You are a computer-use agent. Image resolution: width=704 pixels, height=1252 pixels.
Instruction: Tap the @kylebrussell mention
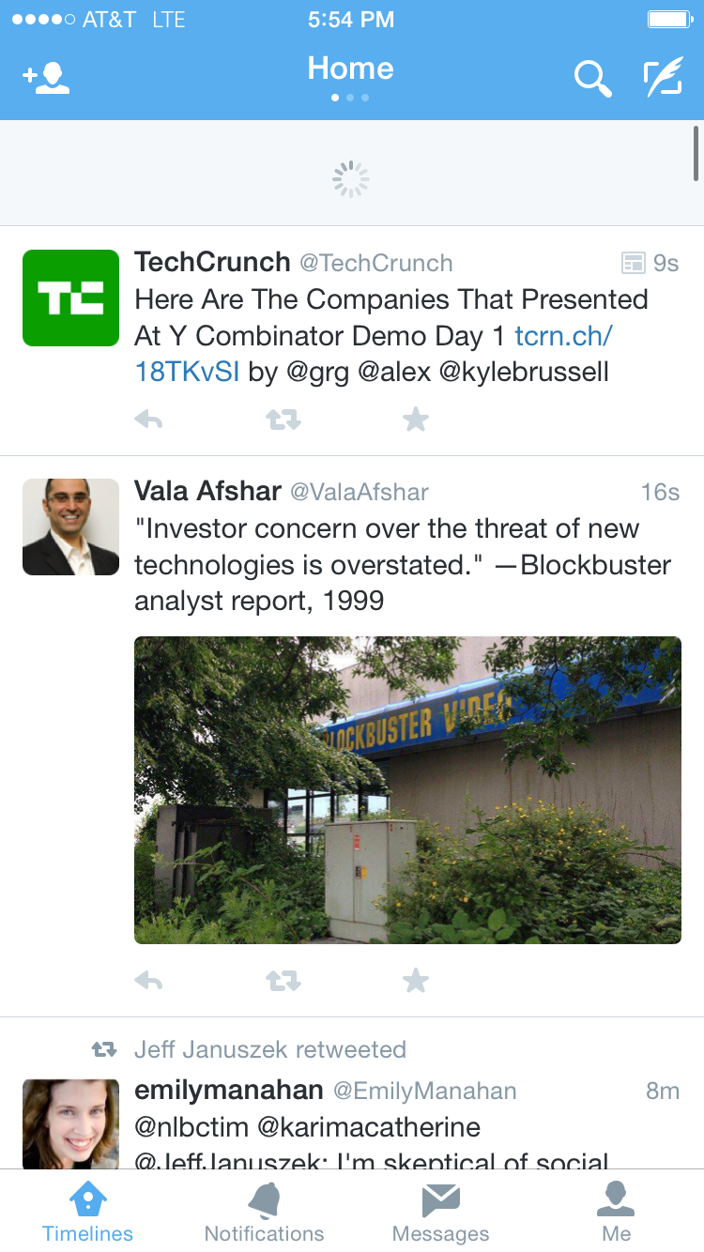[x=524, y=372]
